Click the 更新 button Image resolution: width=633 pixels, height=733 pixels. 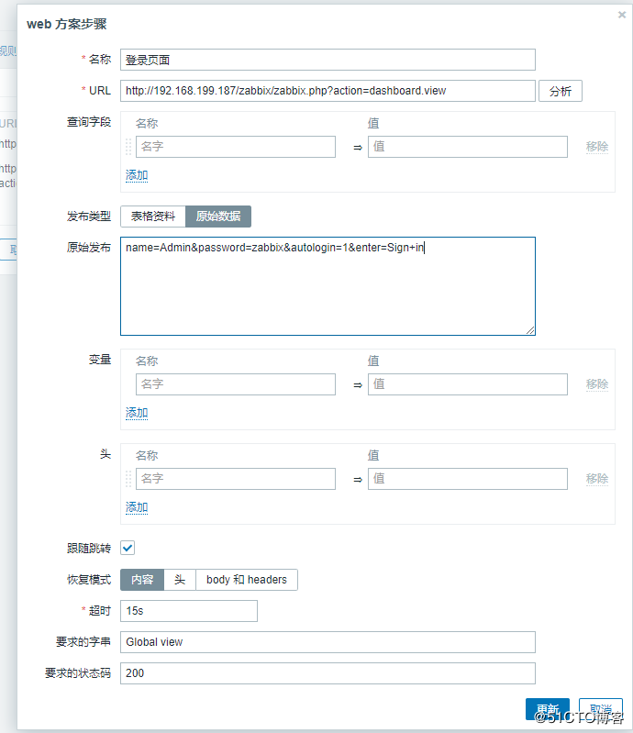tap(548, 709)
